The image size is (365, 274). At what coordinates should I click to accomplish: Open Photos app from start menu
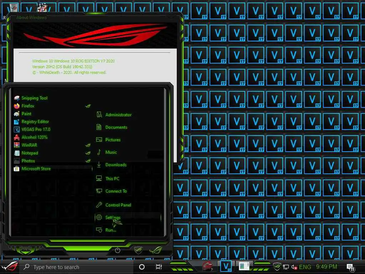pos(25,161)
